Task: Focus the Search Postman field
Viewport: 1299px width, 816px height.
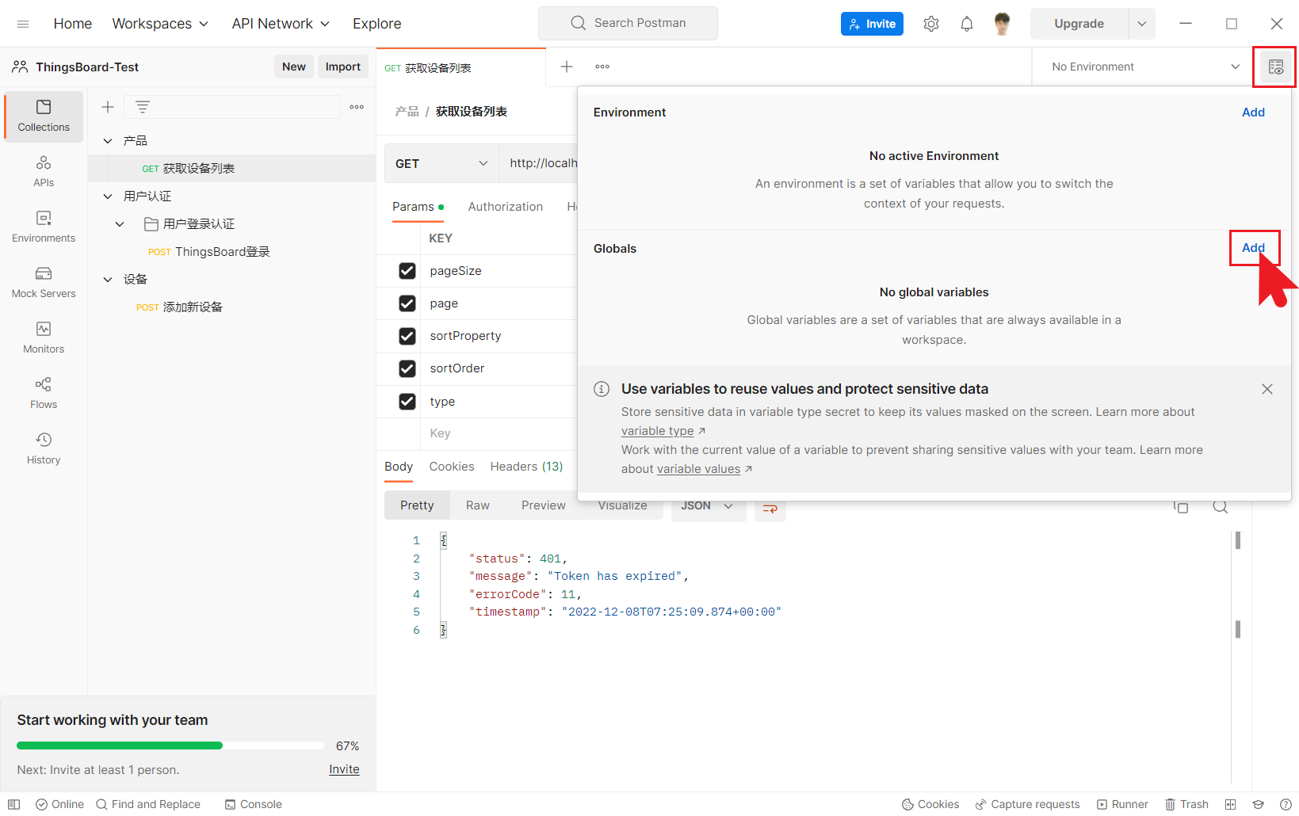Action: coord(628,23)
